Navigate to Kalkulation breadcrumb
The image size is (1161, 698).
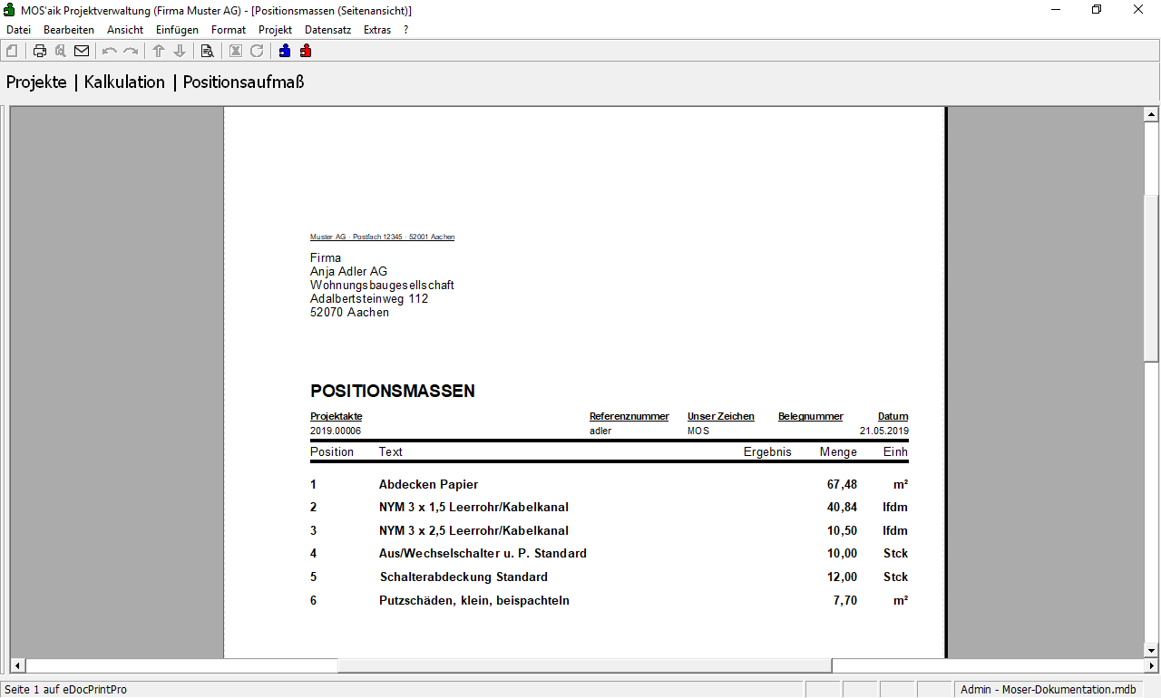(124, 82)
